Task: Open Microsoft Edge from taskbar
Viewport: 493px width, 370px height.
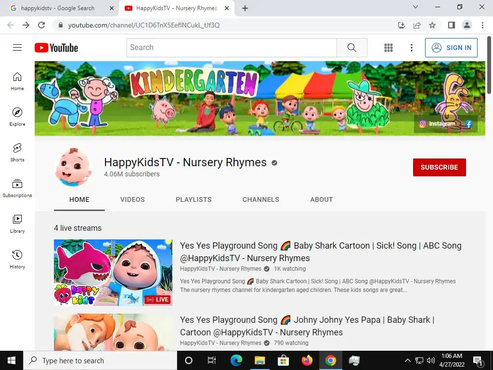Action: (236, 360)
